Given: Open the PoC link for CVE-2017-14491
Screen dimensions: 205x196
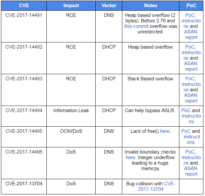Looking at the screenshot, I should point(190,15).
